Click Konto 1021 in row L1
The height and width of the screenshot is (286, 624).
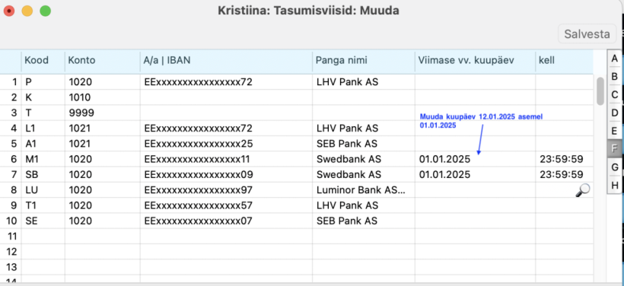[80, 129]
